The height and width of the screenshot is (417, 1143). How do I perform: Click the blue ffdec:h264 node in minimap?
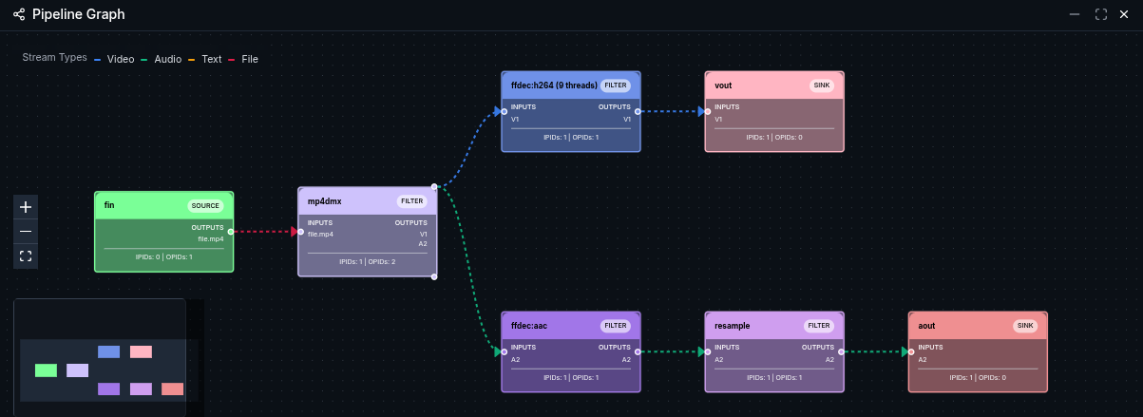(x=108, y=351)
